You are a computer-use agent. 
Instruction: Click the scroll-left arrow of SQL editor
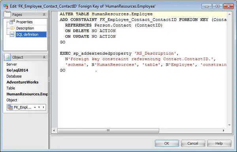(x=54, y=131)
